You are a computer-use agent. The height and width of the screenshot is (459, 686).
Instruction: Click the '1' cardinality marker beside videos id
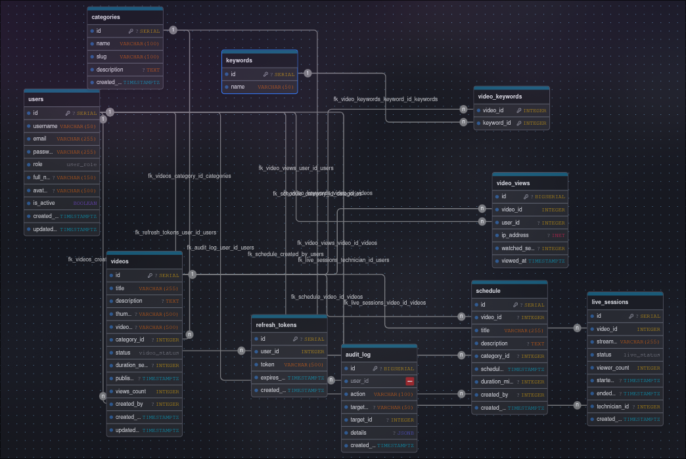coord(193,274)
